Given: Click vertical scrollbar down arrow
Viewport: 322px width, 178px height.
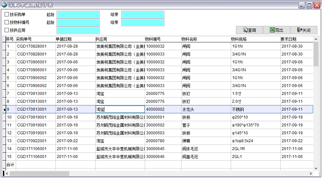Looking at the screenshot, I should pos(316,168).
